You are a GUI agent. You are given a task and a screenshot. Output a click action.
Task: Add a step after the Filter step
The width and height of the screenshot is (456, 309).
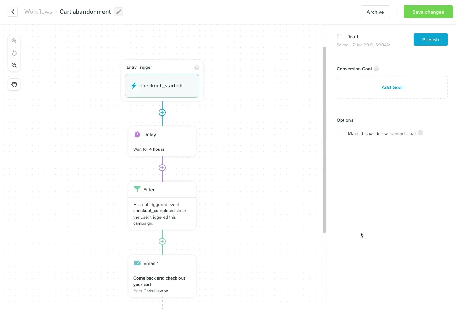tap(162, 241)
